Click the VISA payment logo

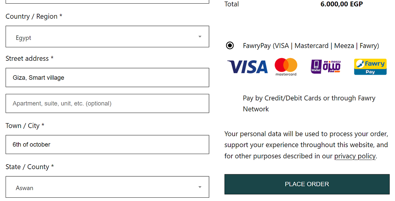(x=247, y=67)
